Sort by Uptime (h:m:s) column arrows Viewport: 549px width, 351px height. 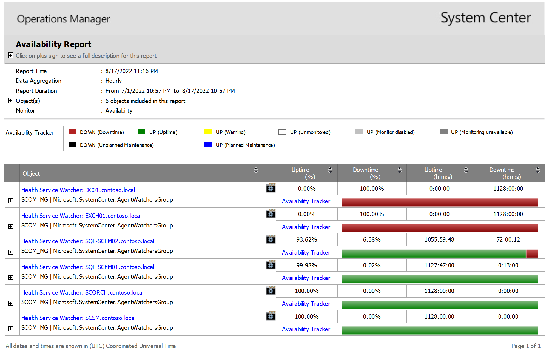466,170
